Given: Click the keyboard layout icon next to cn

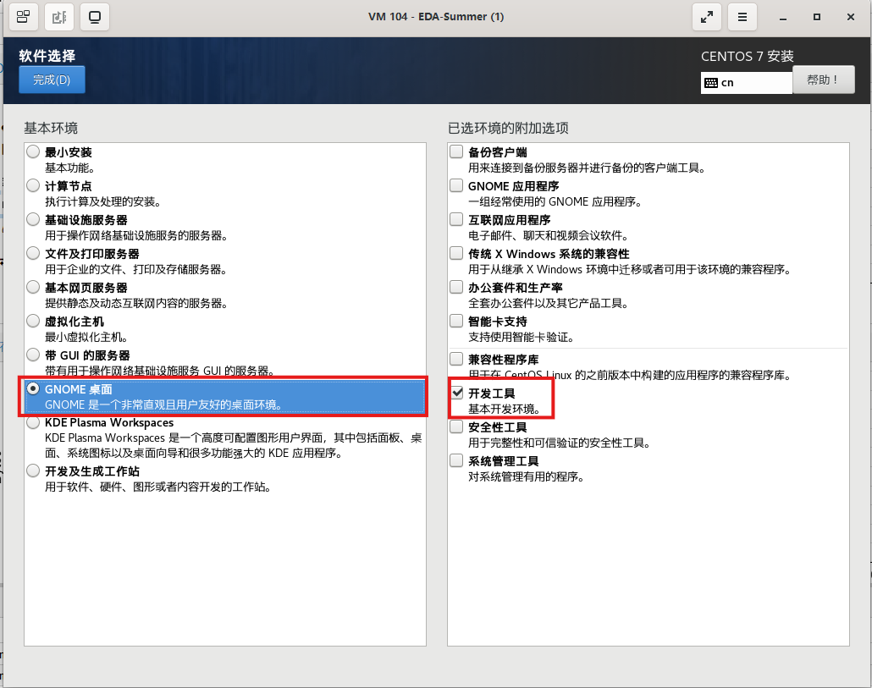Looking at the screenshot, I should [711, 83].
